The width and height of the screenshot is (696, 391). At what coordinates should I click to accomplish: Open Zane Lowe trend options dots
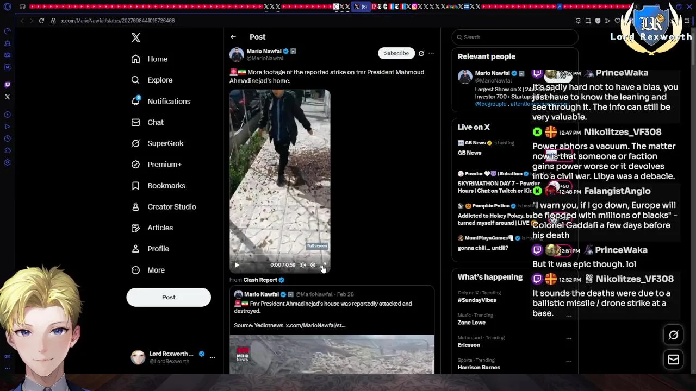[569, 316]
